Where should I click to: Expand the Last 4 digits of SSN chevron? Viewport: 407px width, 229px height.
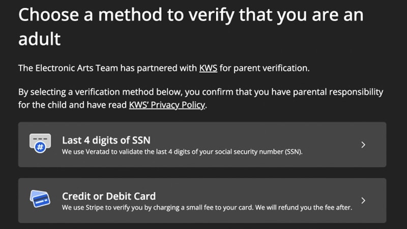click(363, 145)
